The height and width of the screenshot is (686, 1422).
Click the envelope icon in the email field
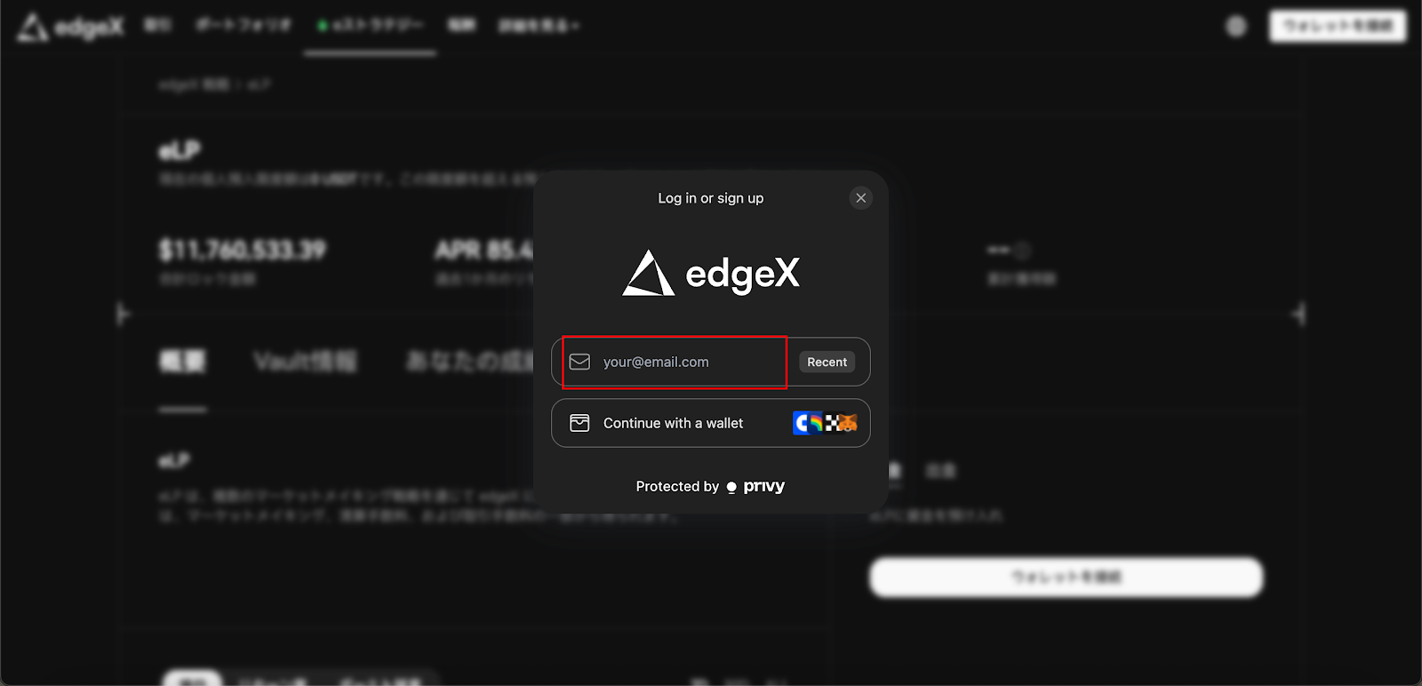pos(579,362)
